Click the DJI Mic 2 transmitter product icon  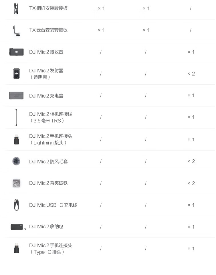[x=16, y=74]
